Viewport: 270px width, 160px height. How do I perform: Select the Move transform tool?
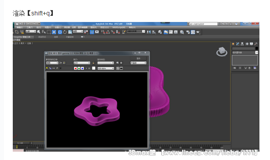pos(60,32)
